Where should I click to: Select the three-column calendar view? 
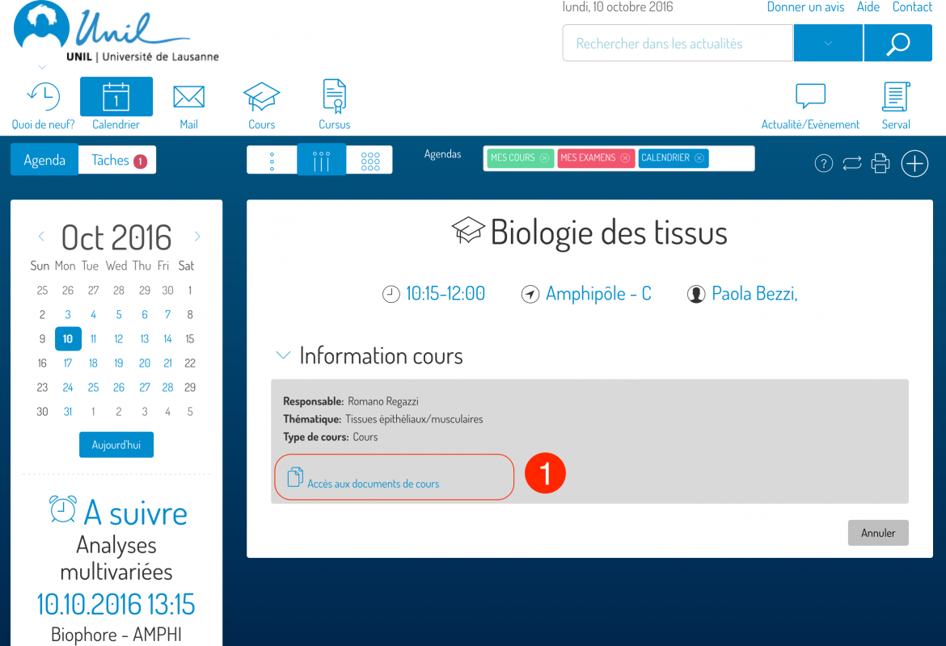[x=321, y=160]
